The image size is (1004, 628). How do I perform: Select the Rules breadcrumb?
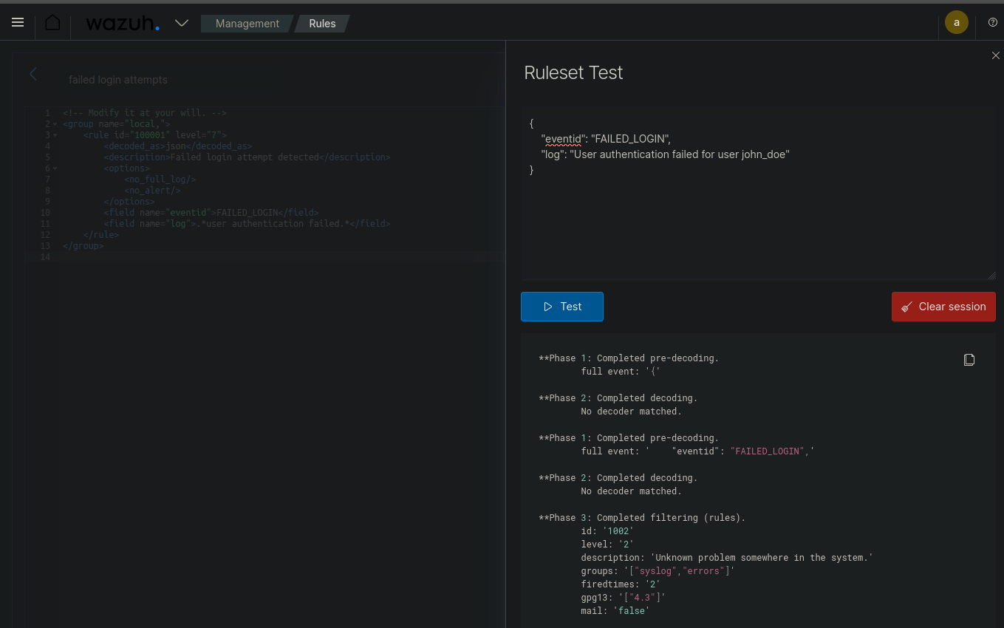point(322,24)
